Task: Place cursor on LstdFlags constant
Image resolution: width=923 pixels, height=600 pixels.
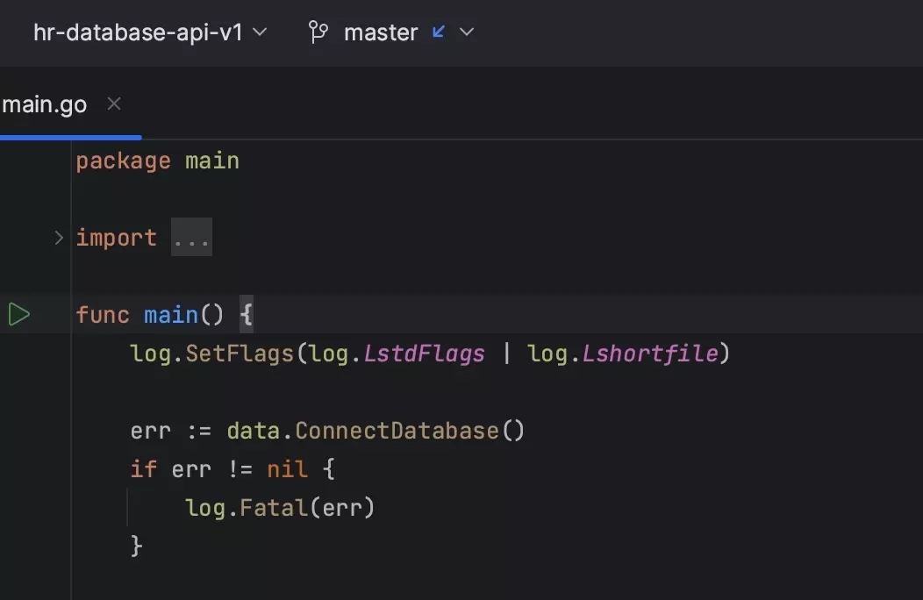Action: pos(436,354)
